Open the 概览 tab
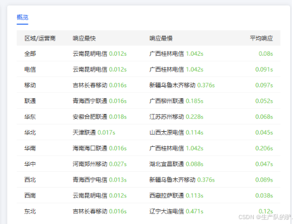 (22, 18)
